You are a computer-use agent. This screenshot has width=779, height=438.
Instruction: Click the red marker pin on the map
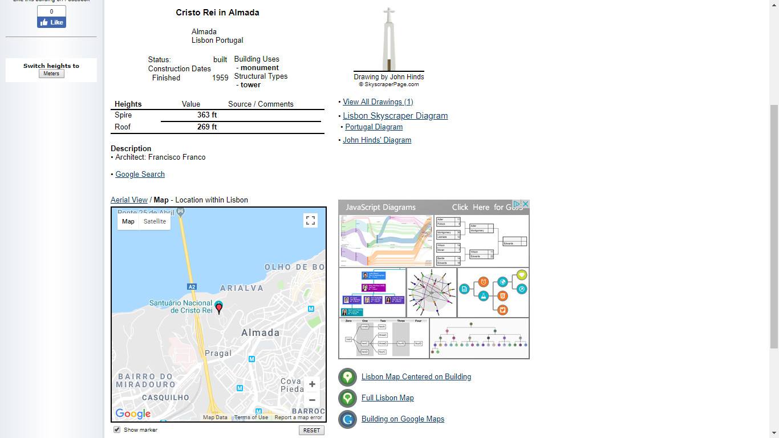[x=219, y=308]
